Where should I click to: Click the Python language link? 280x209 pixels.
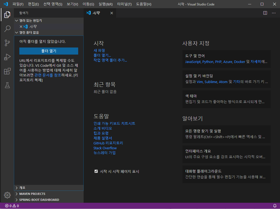pos(208,62)
